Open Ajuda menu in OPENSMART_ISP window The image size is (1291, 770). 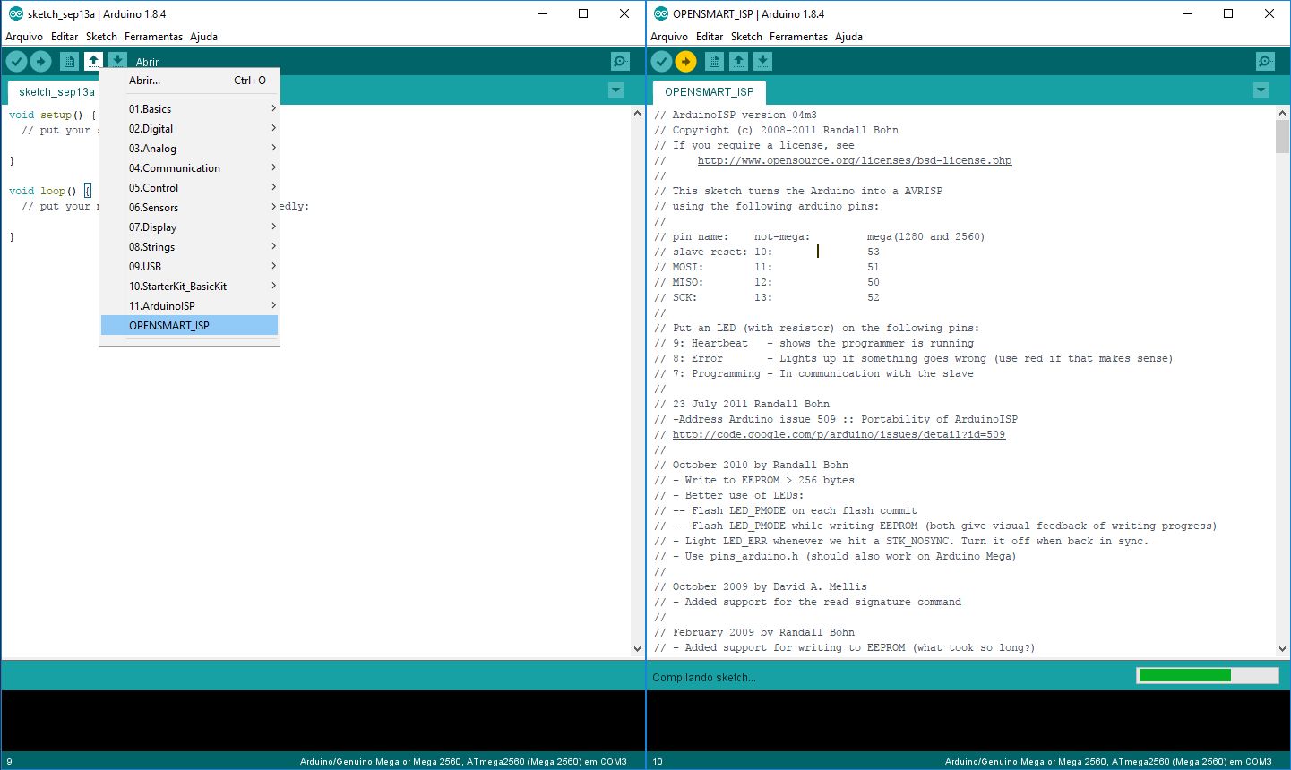tap(848, 37)
